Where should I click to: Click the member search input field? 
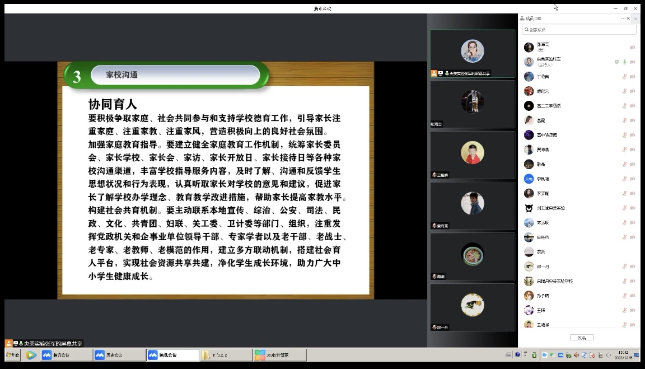click(x=579, y=30)
